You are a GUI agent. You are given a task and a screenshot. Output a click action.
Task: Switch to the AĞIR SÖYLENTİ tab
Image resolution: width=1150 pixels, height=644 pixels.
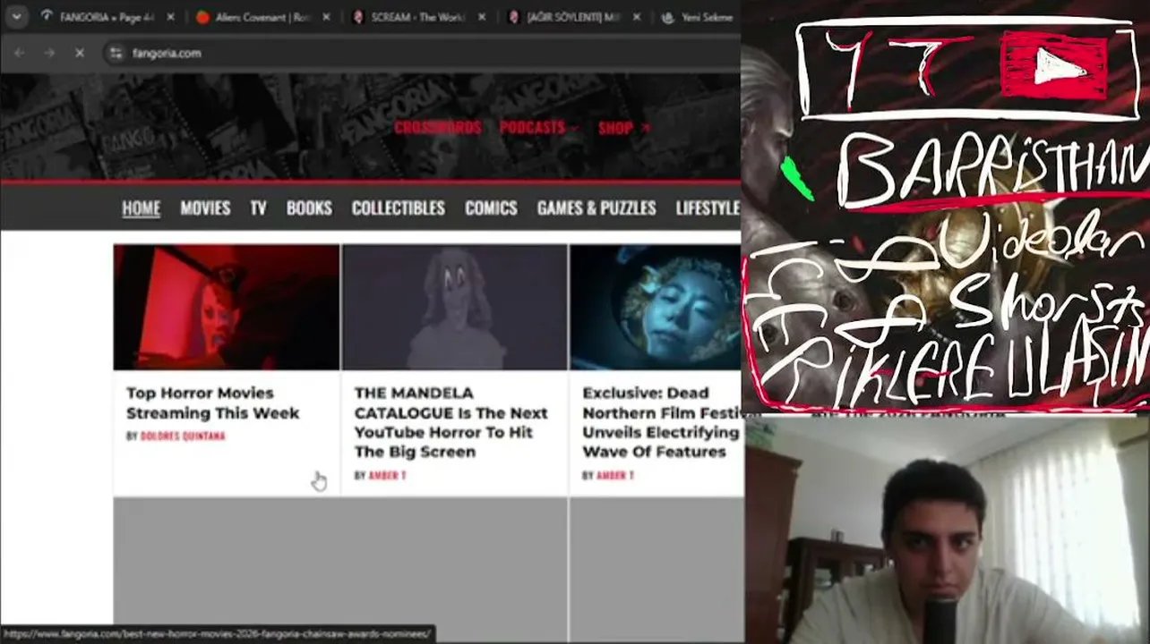tap(574, 17)
